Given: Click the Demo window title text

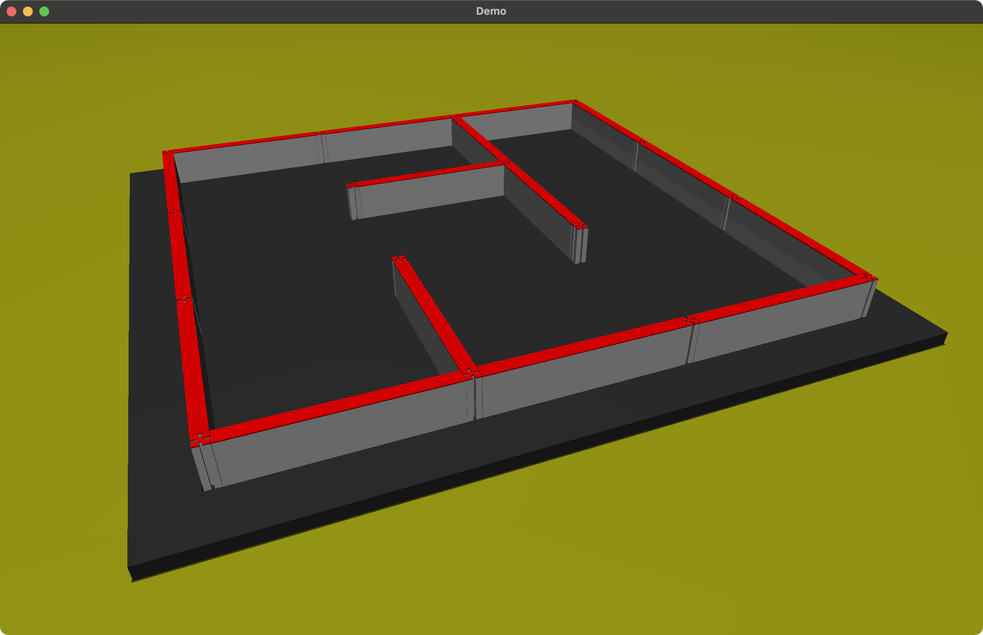Looking at the screenshot, I should (491, 11).
